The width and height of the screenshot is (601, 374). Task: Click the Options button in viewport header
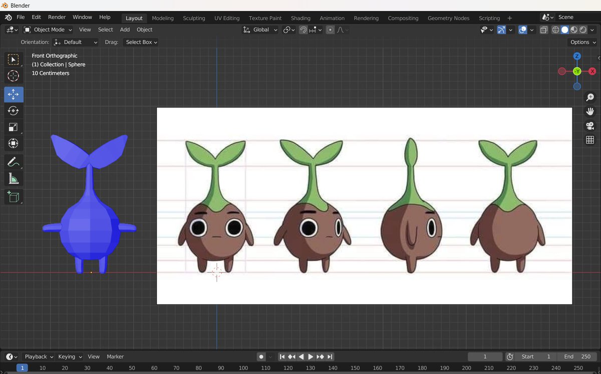coord(581,42)
